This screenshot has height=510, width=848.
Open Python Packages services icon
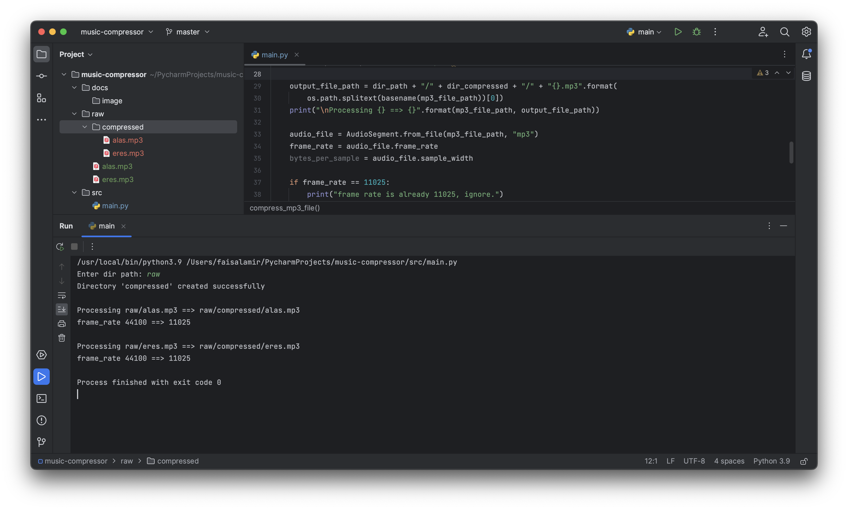[x=41, y=355]
